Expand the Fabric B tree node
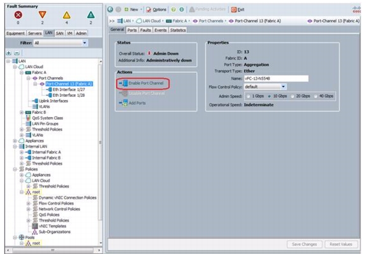 (x=22, y=112)
